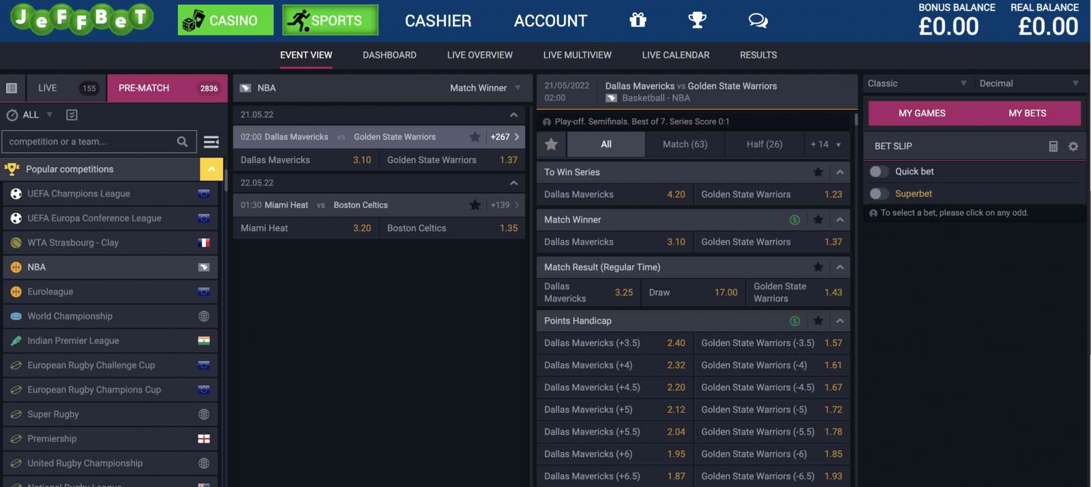This screenshot has width=1091, height=487.
Task: Click the clock time filter icon
Action: 12,115
